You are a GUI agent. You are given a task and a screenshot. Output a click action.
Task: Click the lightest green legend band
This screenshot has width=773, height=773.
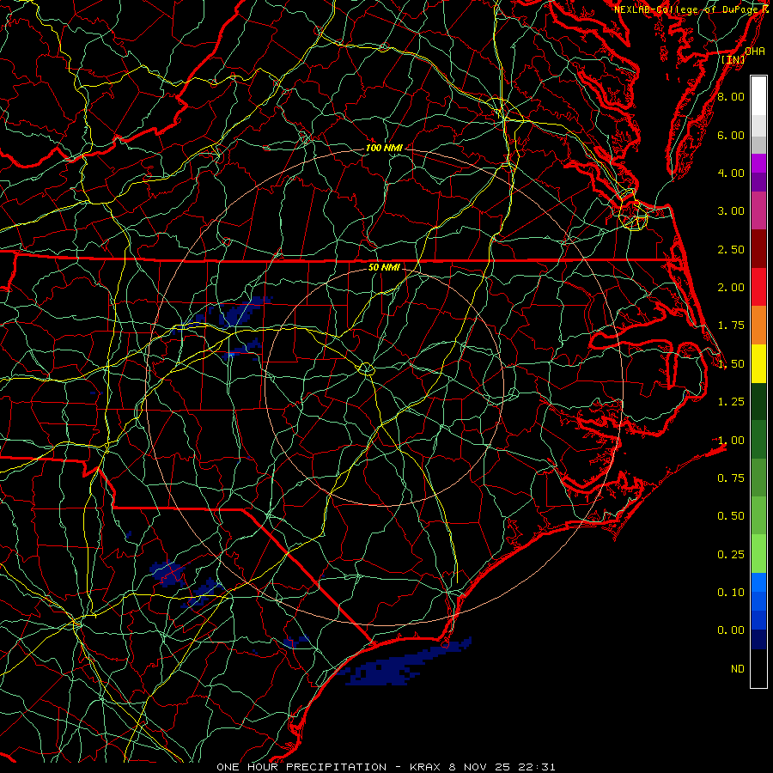point(758,554)
